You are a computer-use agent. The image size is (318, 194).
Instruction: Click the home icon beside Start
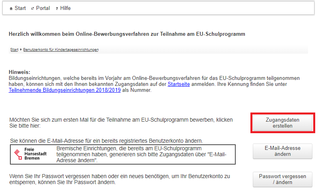pos(11,8)
